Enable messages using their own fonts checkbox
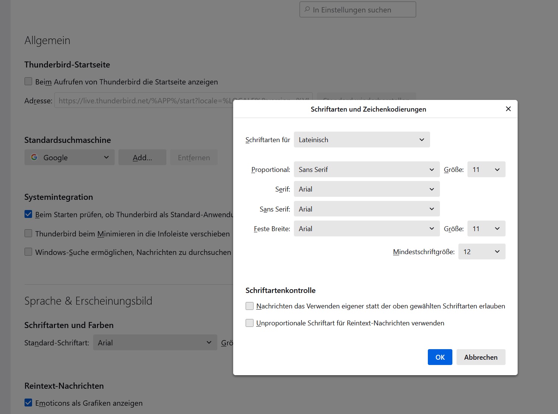 click(249, 306)
